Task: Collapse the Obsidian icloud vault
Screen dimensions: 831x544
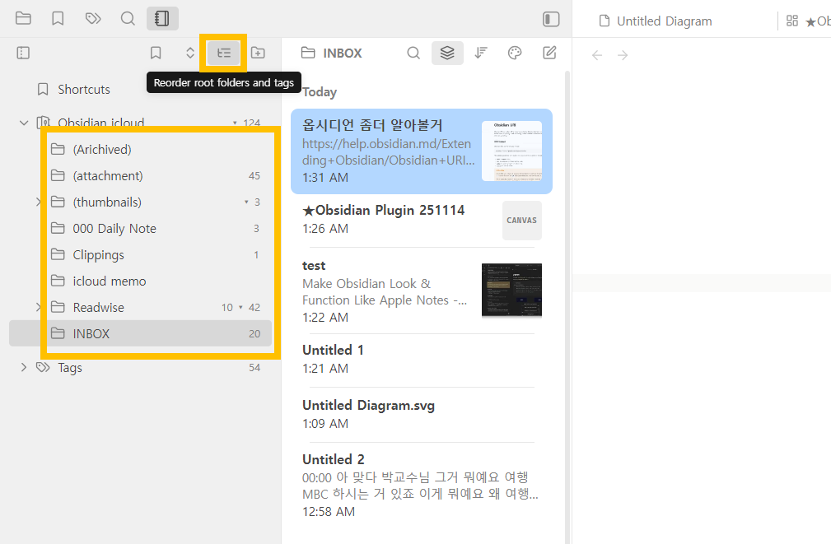Action: click(x=24, y=123)
